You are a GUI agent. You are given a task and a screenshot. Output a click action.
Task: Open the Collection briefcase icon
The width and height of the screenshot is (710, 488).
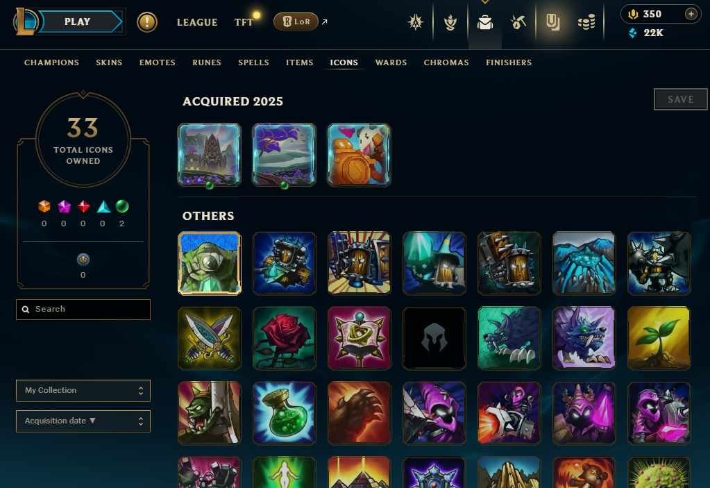(x=485, y=22)
